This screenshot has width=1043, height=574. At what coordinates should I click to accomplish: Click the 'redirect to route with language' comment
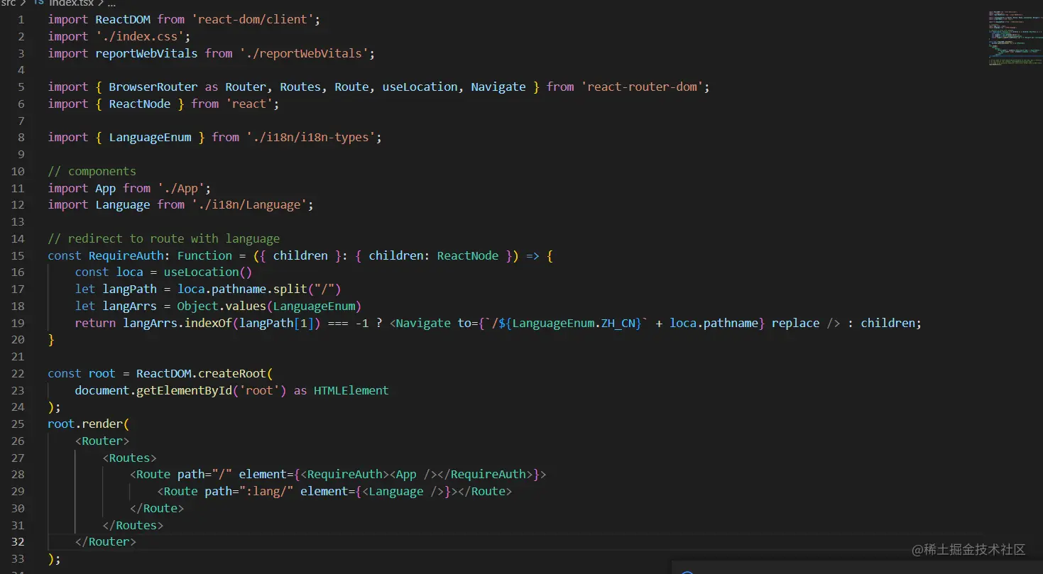pos(164,238)
